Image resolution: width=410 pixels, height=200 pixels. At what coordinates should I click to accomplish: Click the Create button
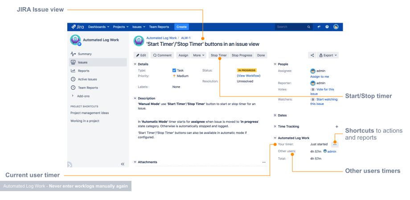[181, 27]
